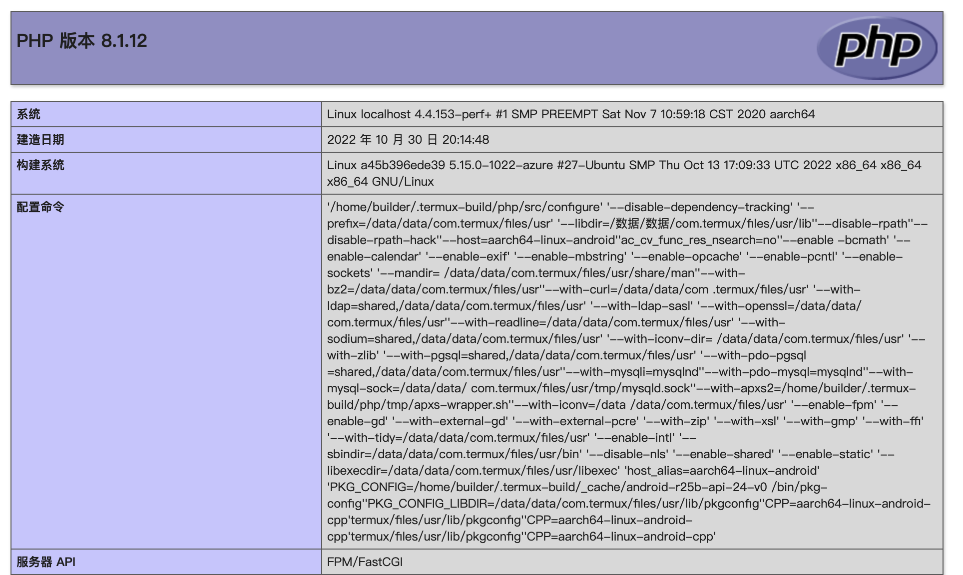
Task: Click the '/home/builder/.termux-build/php/src/configure' text
Action: [x=465, y=207]
